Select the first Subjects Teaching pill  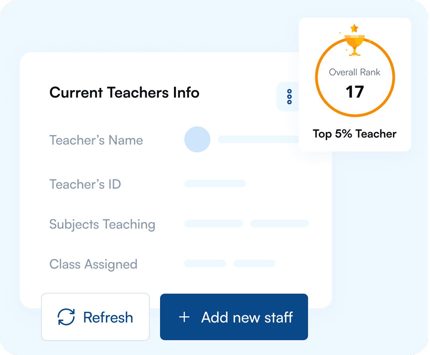pyautogui.click(x=213, y=223)
